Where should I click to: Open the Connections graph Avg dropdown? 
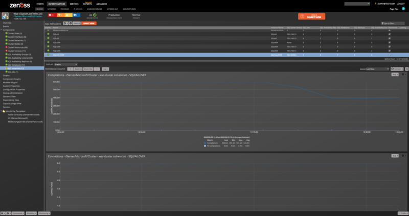[x=395, y=156]
